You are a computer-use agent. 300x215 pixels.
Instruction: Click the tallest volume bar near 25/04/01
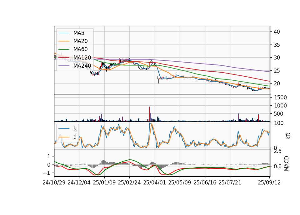tap(150, 114)
